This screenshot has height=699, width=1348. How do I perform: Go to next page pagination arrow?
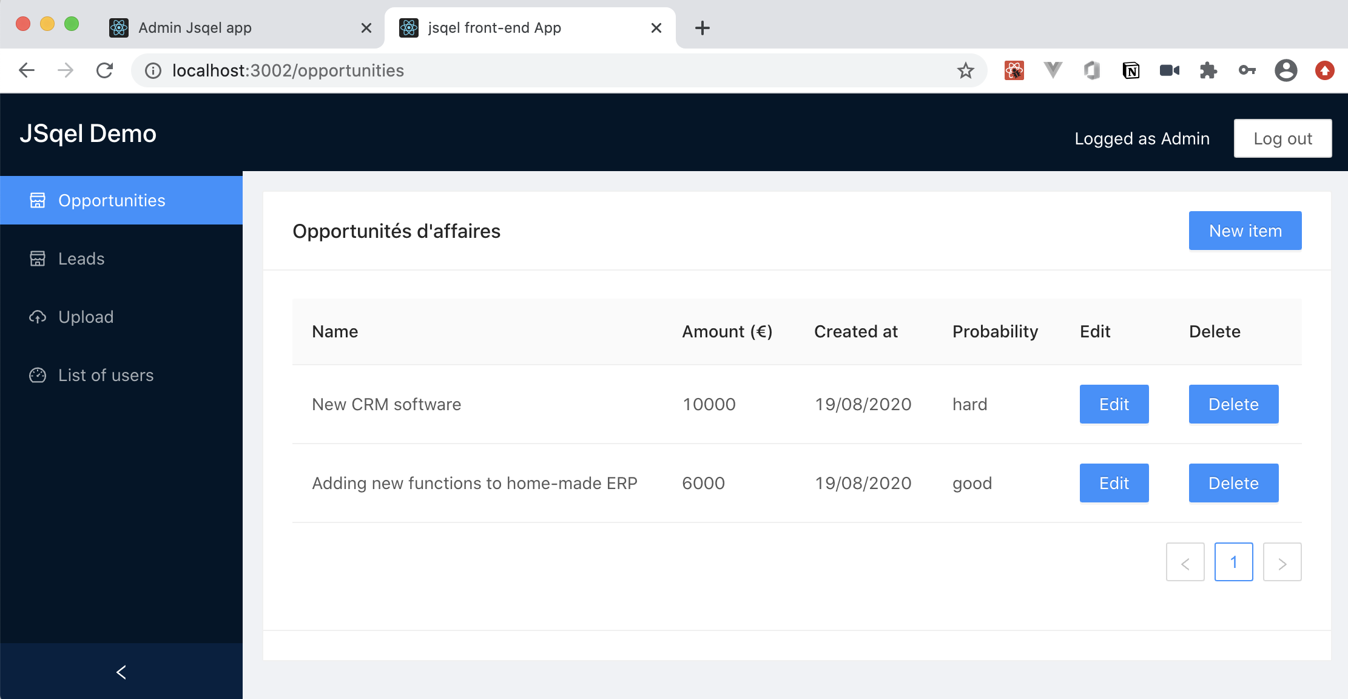[1282, 562]
